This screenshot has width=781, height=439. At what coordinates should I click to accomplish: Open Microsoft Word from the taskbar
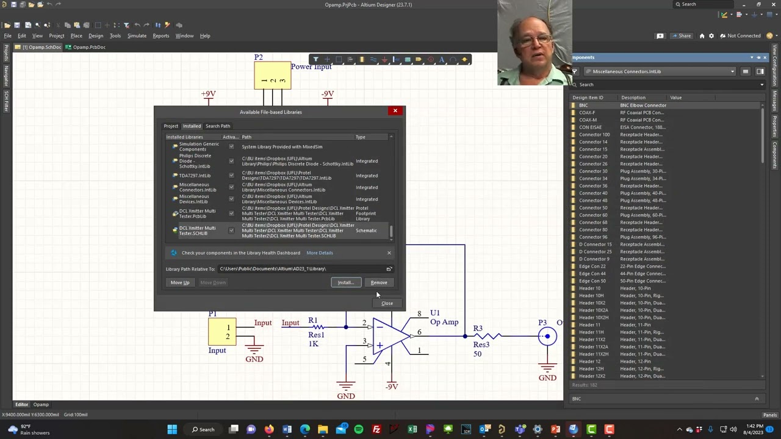tap(287, 430)
